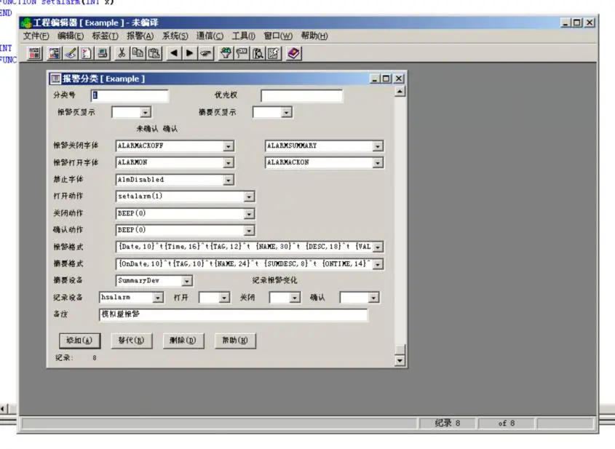Click the scissors Cut icon
The width and height of the screenshot is (615, 449).
click(x=122, y=53)
